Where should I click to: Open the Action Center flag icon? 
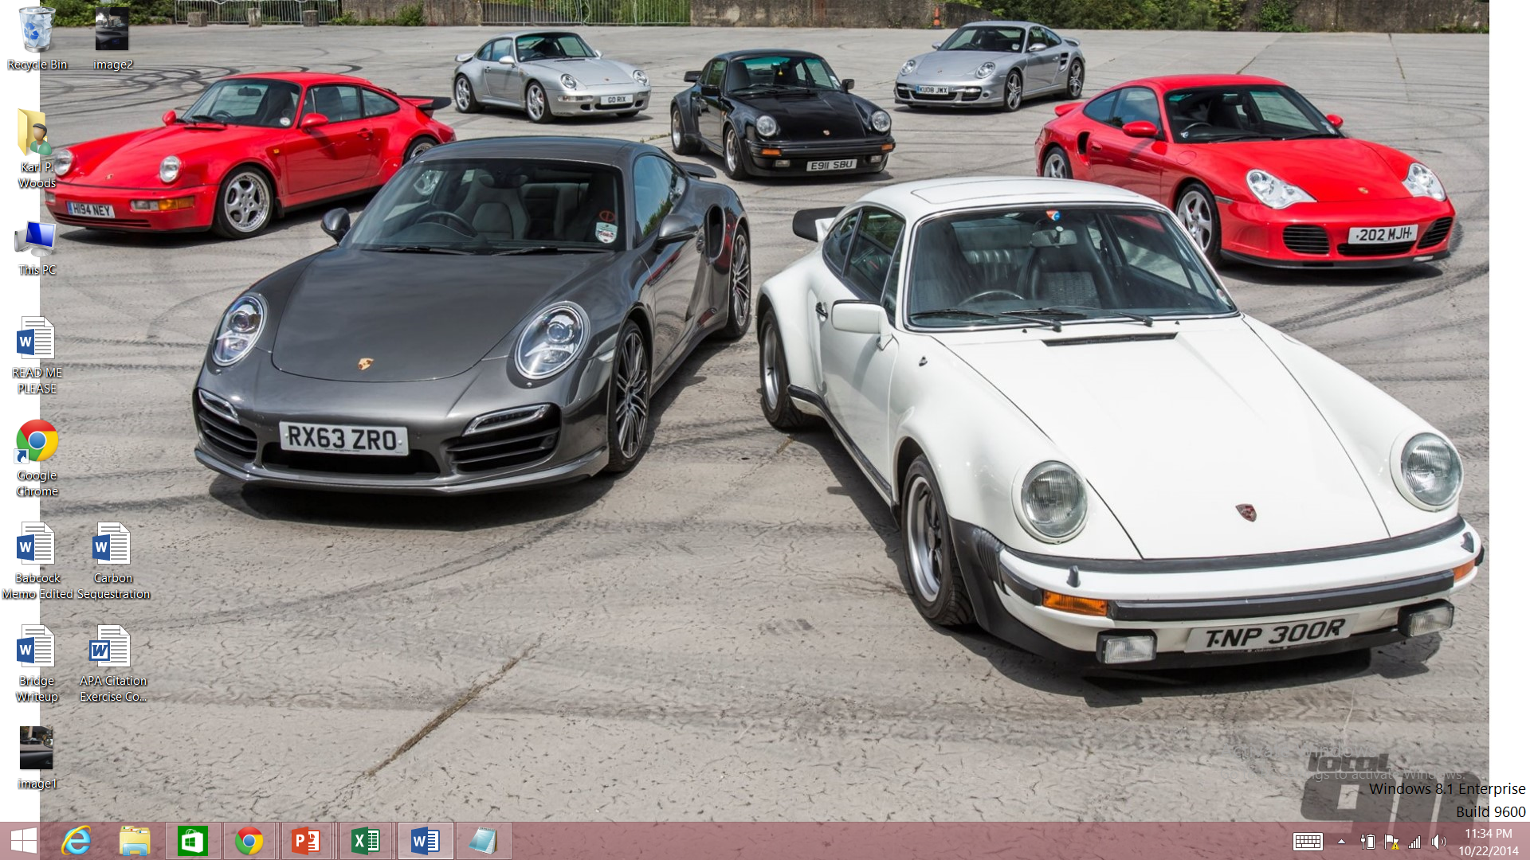pyautogui.click(x=1391, y=842)
